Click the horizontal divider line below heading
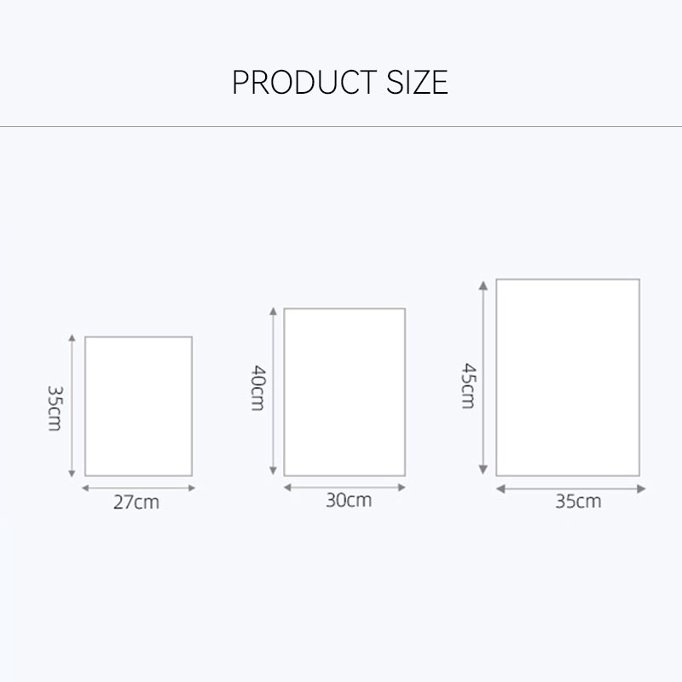Viewport: 682px width, 682px height. pos(341,127)
